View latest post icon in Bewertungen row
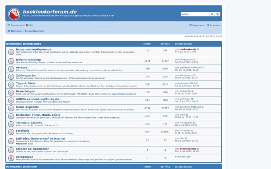The width and height of the screenshot is (271, 169). click(x=192, y=91)
